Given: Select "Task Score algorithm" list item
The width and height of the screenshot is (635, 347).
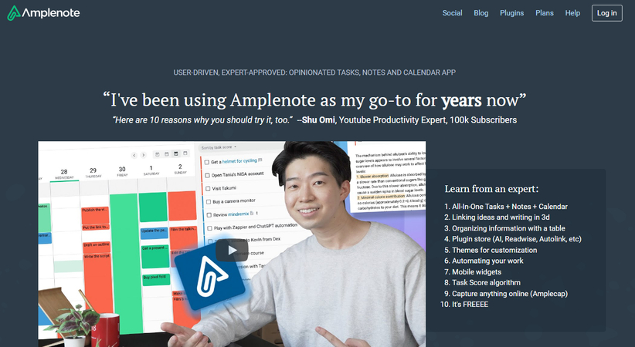Looking at the screenshot, I should [x=486, y=283].
